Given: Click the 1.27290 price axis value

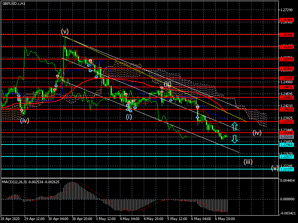Looking at the screenshot, I should point(286,10).
